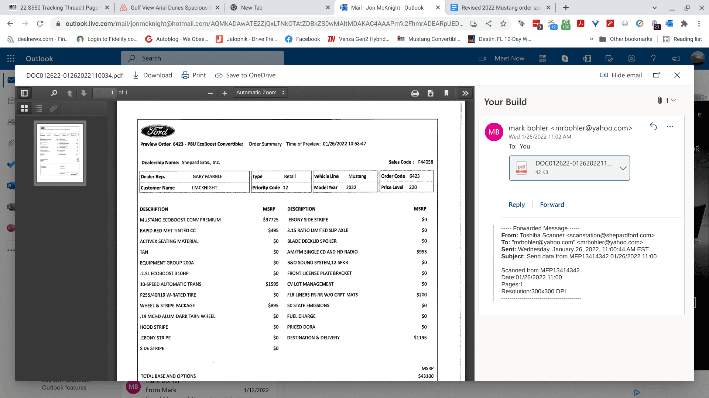
Task: Expand the DOC012622 attachment options chevron
Action: click(623, 168)
